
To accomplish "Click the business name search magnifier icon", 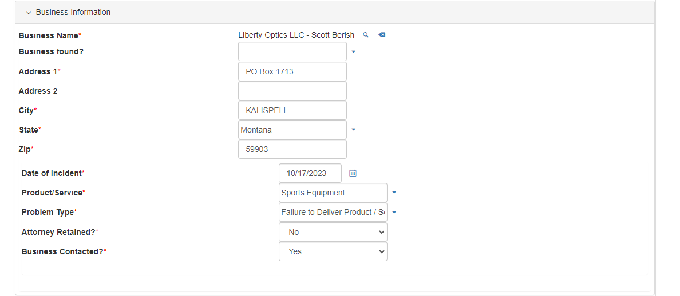I will (x=366, y=35).
